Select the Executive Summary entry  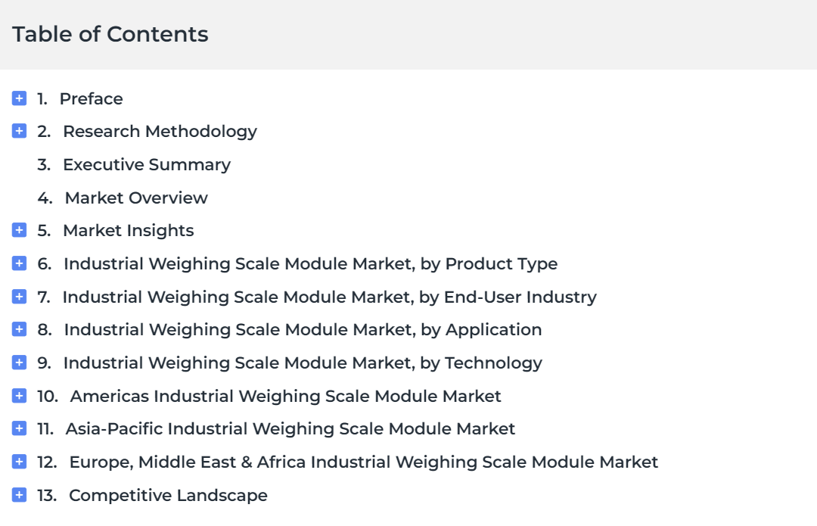pyautogui.click(x=147, y=165)
